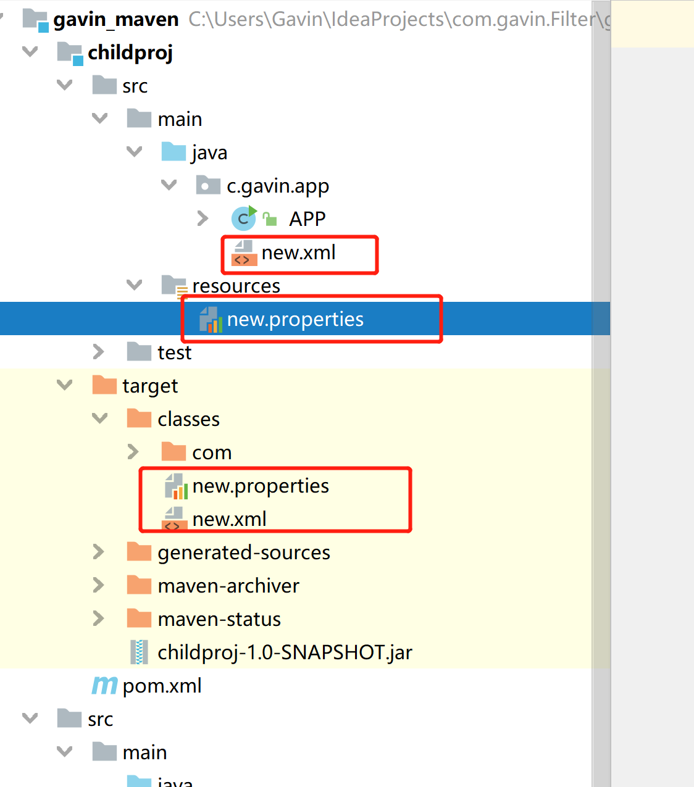
Task: Click the c.gavin.app package icon
Action: [208, 185]
